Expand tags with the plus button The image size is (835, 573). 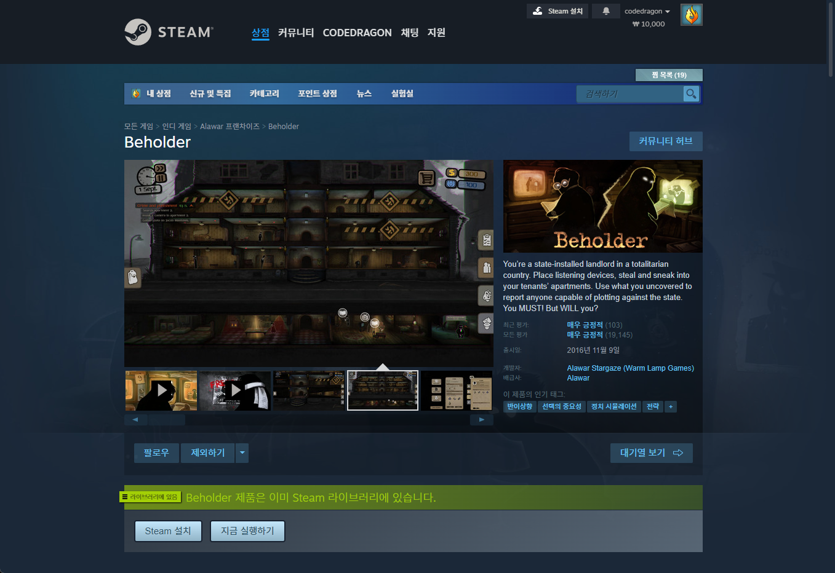[x=671, y=406]
